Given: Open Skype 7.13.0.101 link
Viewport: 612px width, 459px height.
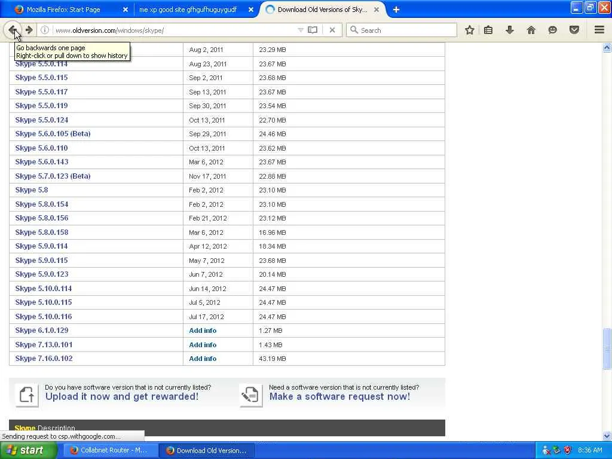Looking at the screenshot, I should point(44,345).
